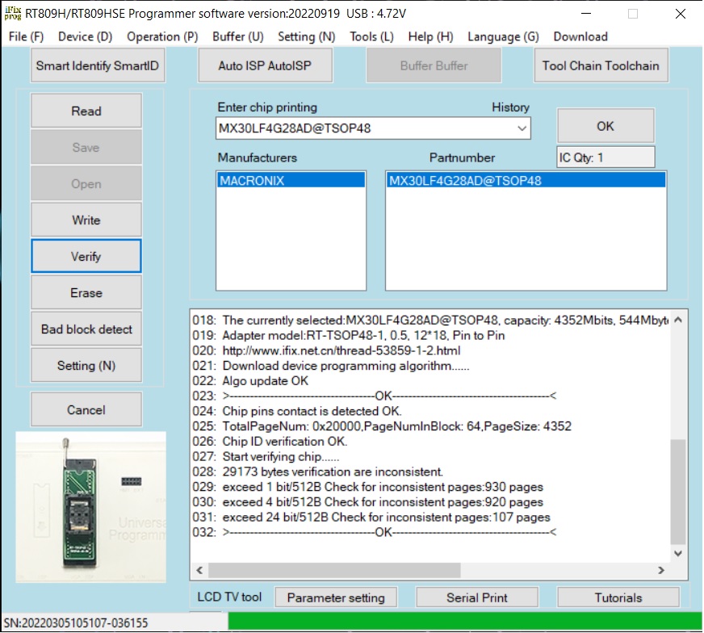Open Parameter setting in LCD TV tool
The height and width of the screenshot is (633, 704).
pyautogui.click(x=336, y=598)
